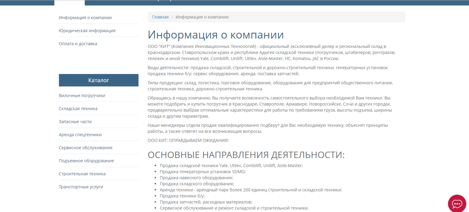This screenshot has height=212, width=469.
Task: Go to Оплата и доставка
Action: [78, 44]
